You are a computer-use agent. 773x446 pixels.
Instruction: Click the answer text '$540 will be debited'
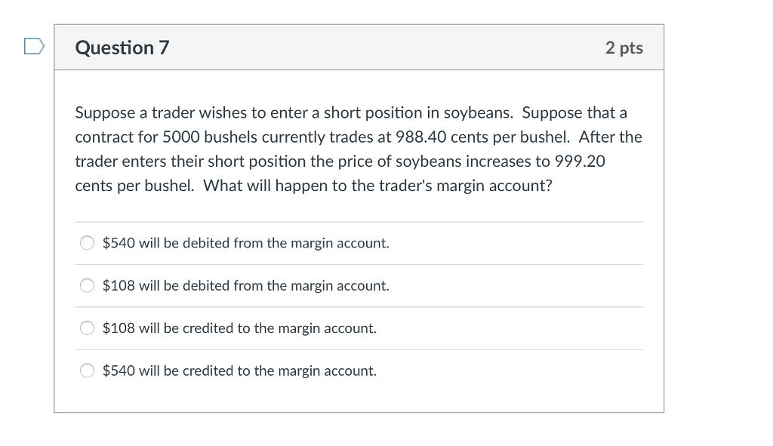coord(245,243)
